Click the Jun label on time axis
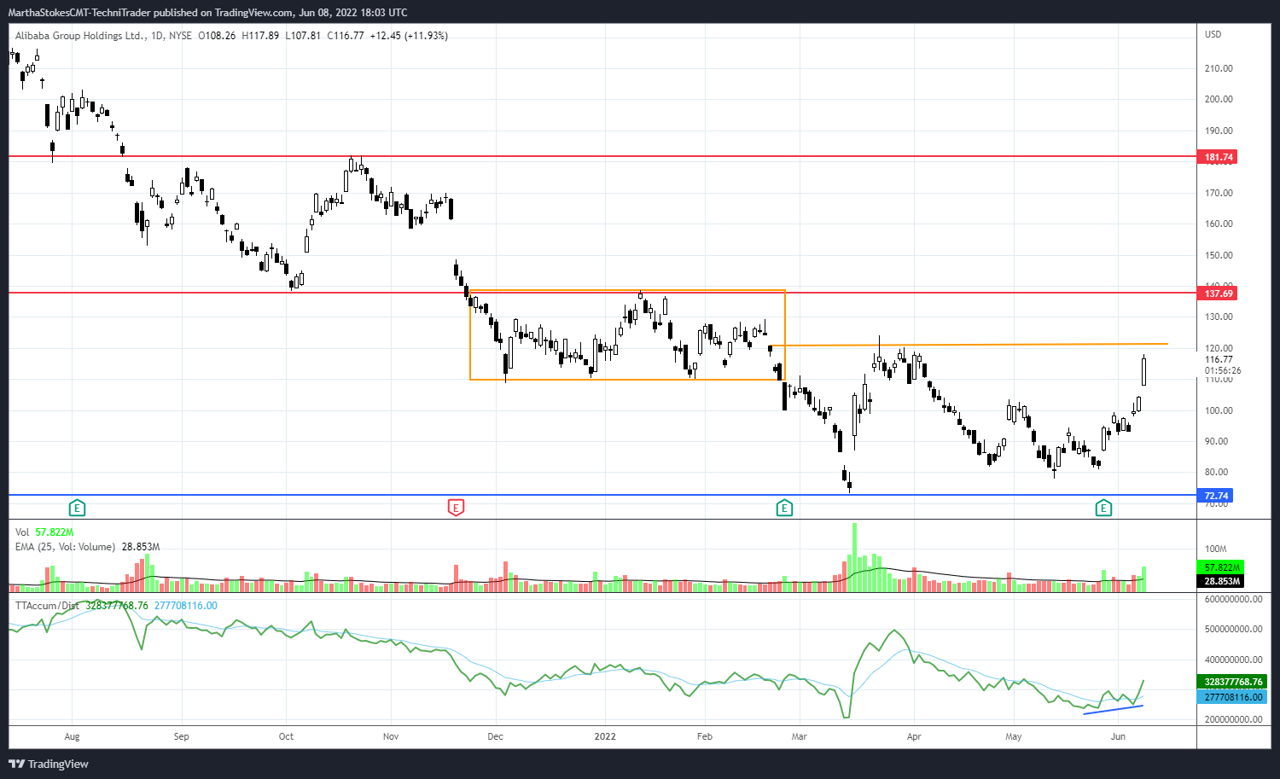This screenshot has width=1280, height=779. [x=1118, y=736]
